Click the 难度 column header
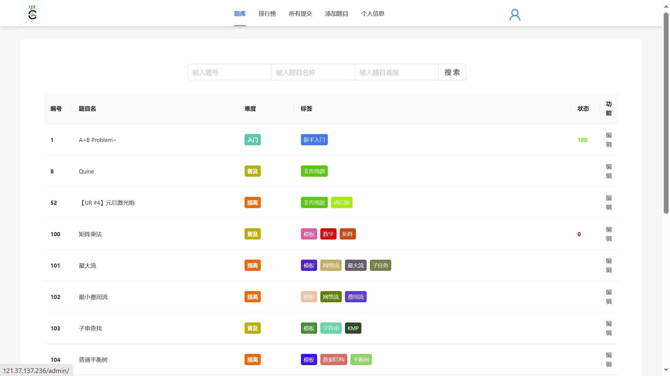This screenshot has height=376, width=670. [x=250, y=109]
